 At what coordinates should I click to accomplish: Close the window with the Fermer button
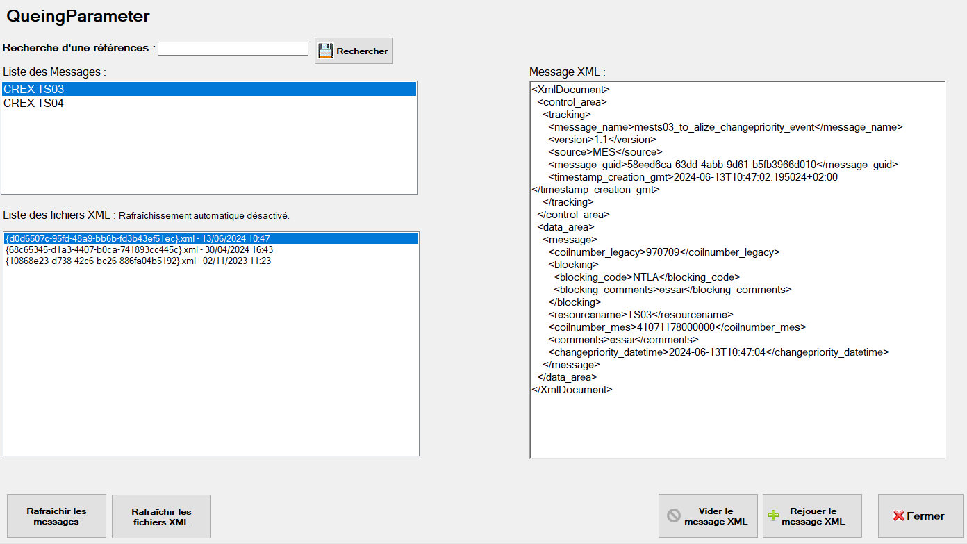click(x=920, y=516)
